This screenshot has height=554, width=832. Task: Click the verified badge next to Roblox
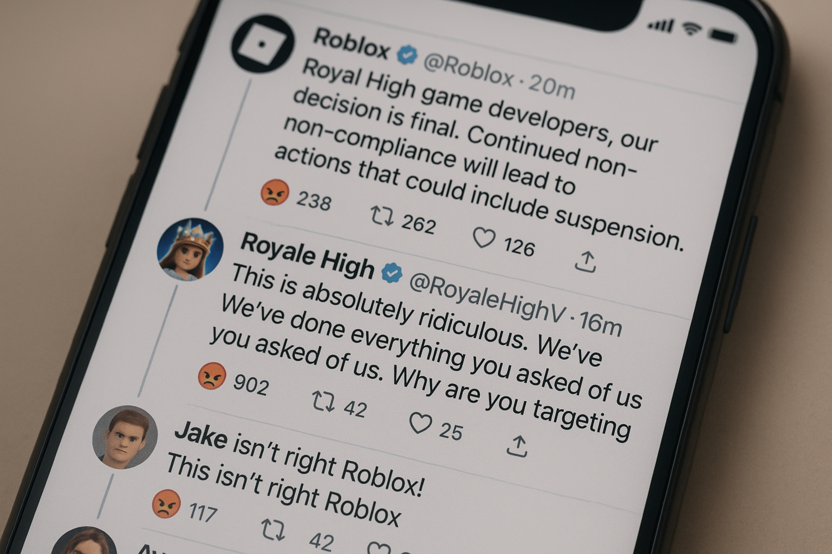pyautogui.click(x=407, y=54)
